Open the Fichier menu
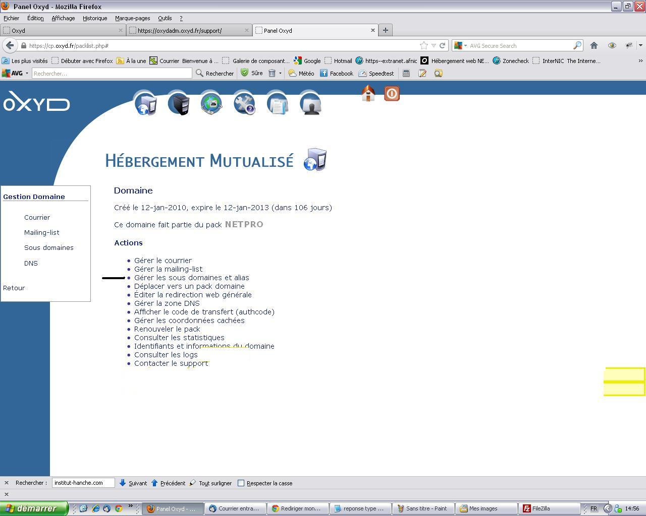646x516 pixels. (x=11, y=18)
